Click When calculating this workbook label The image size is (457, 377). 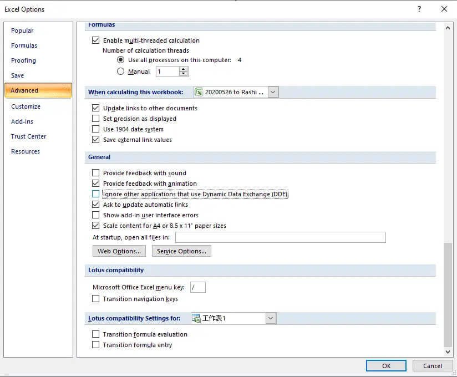pyautogui.click(x=135, y=92)
